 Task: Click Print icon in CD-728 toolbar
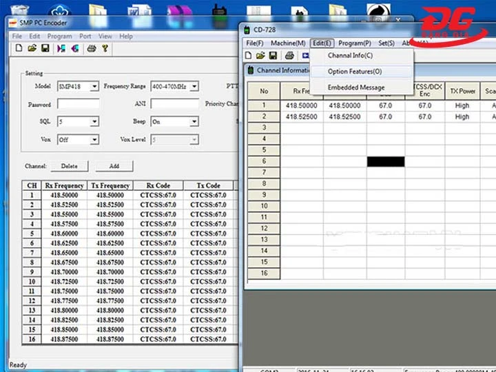pos(289,55)
